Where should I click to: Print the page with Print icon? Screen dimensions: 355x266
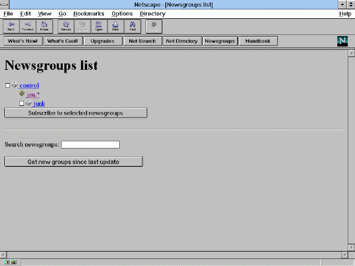point(116,27)
